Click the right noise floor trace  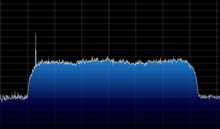click(x=209, y=97)
